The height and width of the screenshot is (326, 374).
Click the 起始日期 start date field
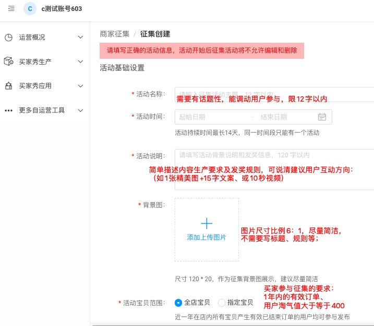pyautogui.click(x=192, y=117)
